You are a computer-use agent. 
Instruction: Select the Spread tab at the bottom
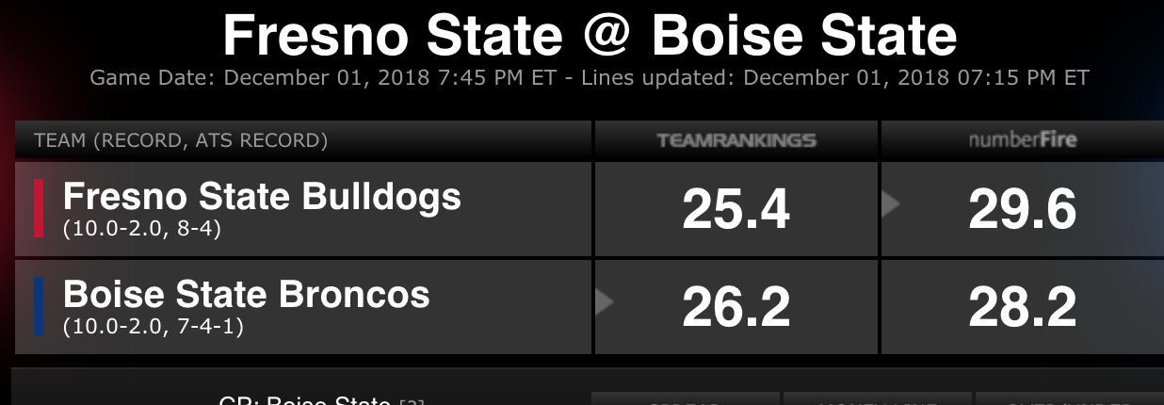coord(686,399)
